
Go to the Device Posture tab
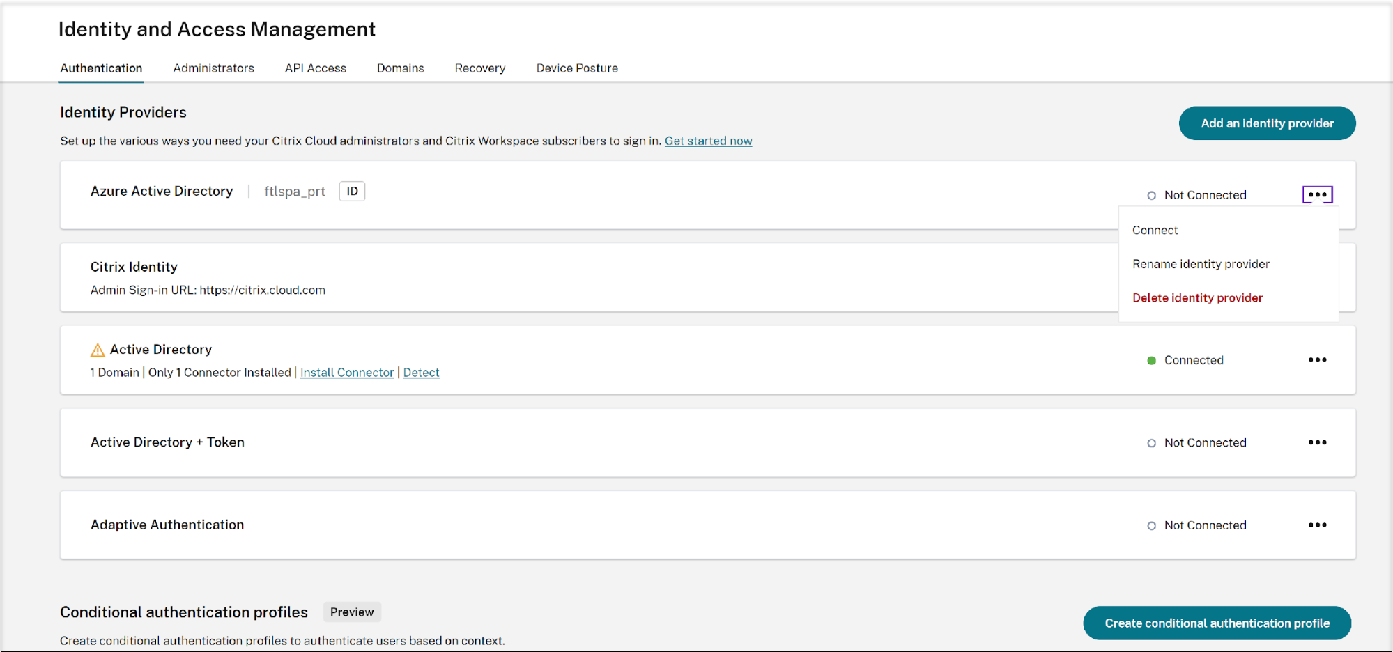click(577, 68)
